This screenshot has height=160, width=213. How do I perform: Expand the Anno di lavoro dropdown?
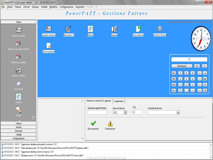point(125,113)
